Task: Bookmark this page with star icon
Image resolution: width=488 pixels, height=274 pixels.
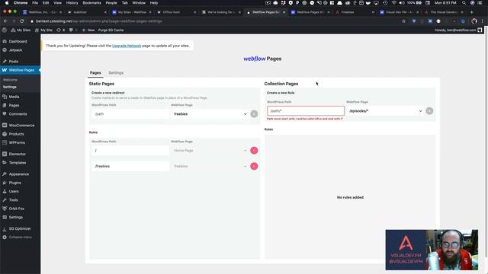Action: click(x=403, y=21)
